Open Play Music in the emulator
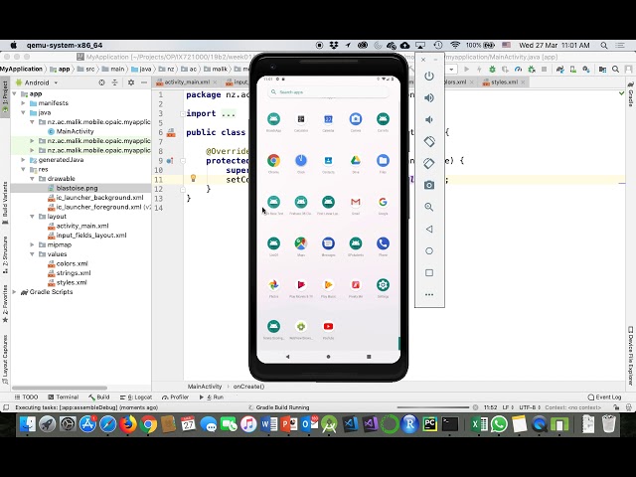 click(328, 285)
